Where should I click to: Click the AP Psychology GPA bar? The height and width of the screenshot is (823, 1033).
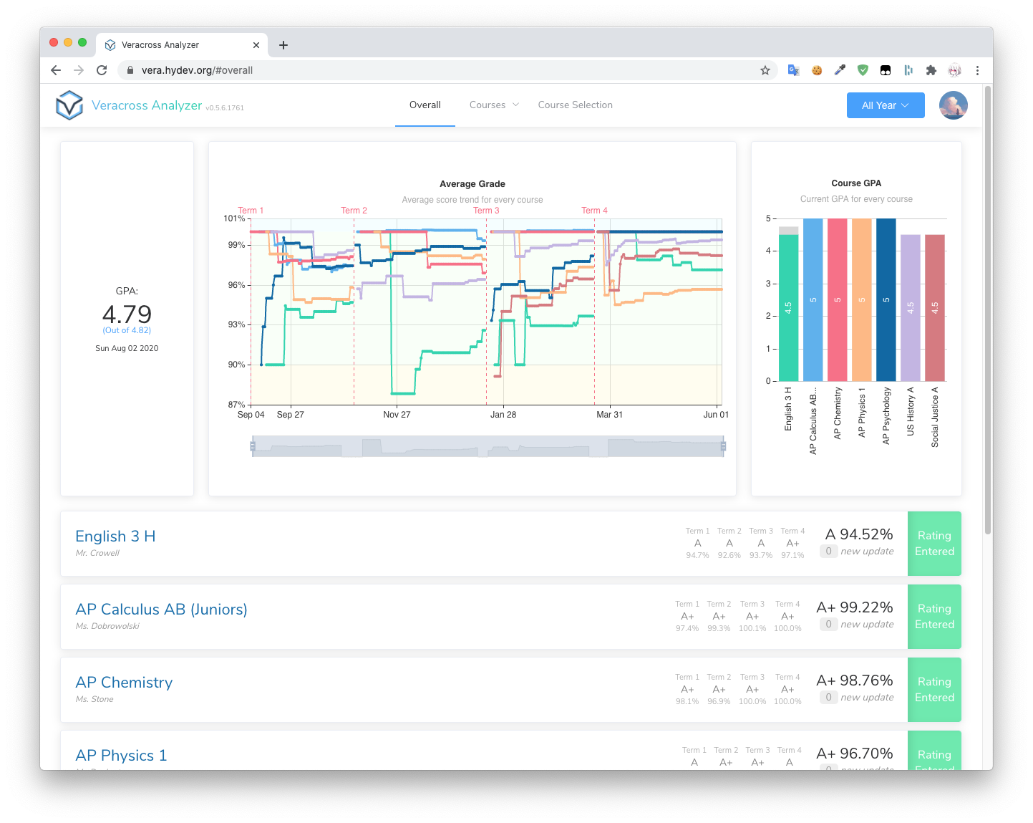(886, 299)
